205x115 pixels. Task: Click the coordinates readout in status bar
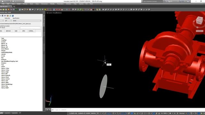(79, 113)
